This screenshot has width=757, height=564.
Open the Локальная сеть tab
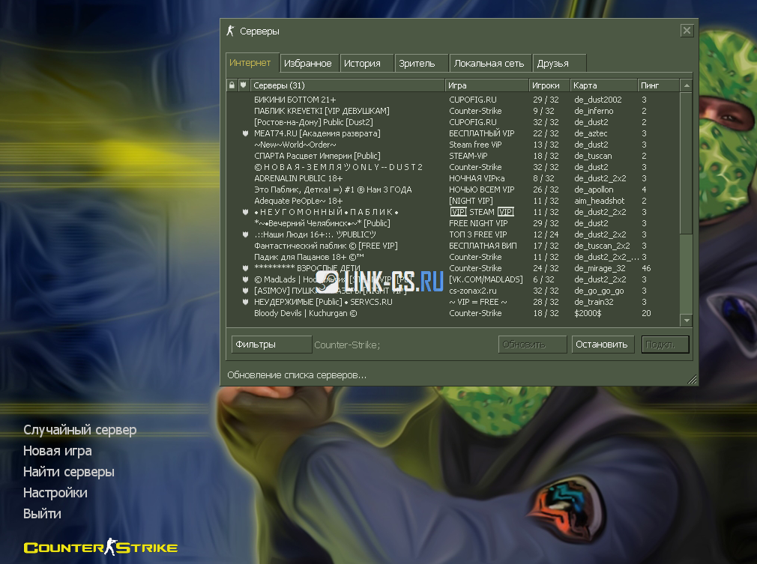pos(489,64)
